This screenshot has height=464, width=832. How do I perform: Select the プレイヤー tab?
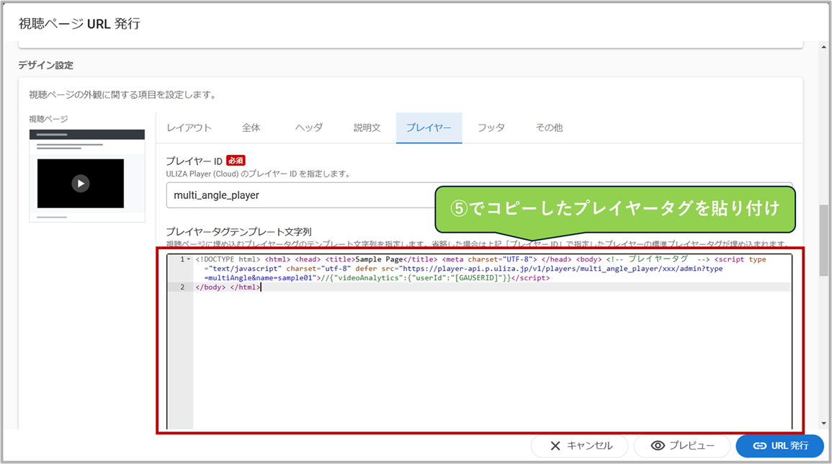pyautogui.click(x=429, y=128)
